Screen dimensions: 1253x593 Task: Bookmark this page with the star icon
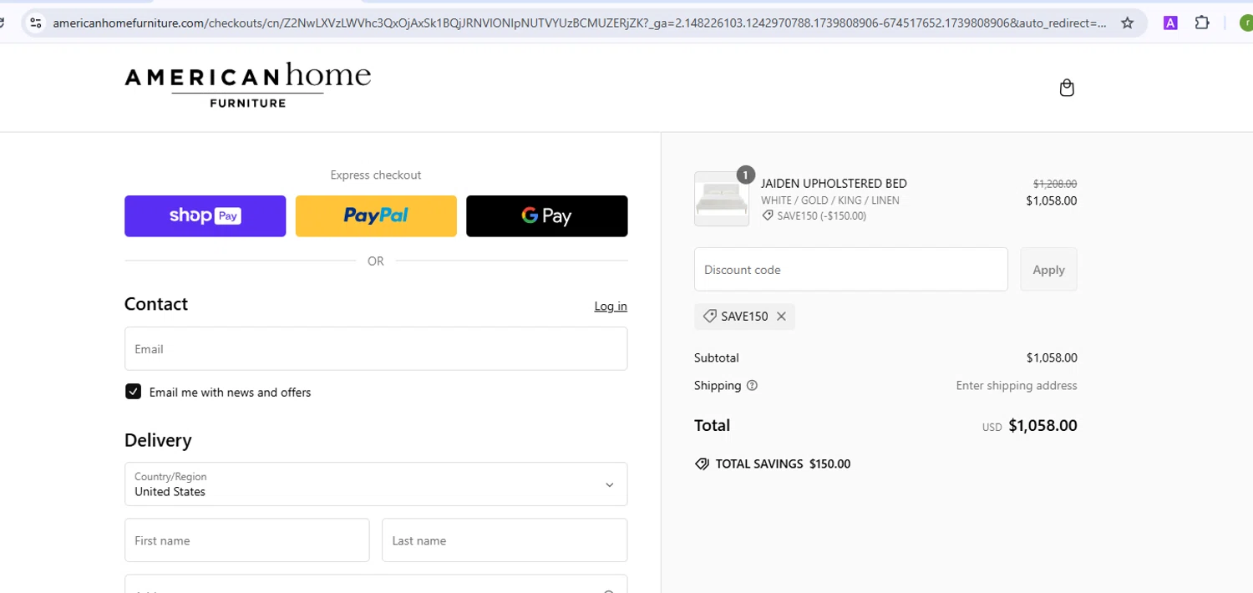[1127, 23]
